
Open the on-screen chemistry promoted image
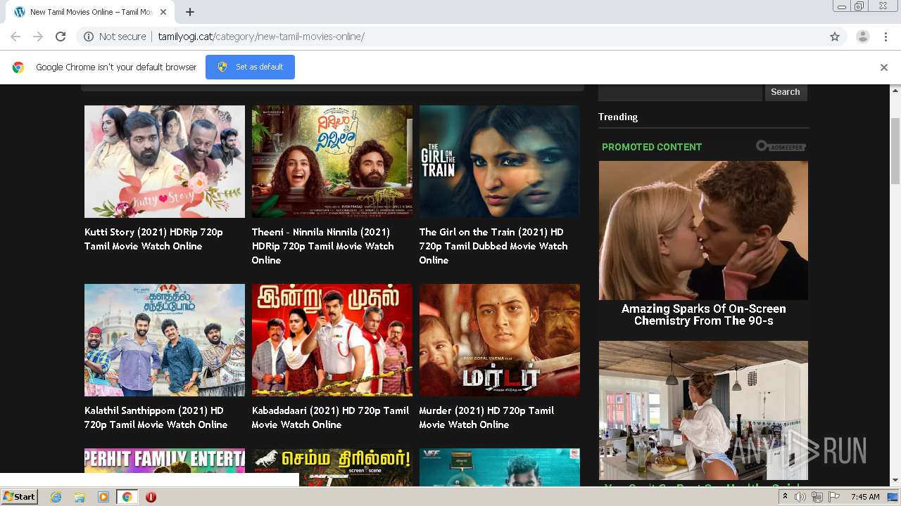click(x=703, y=231)
